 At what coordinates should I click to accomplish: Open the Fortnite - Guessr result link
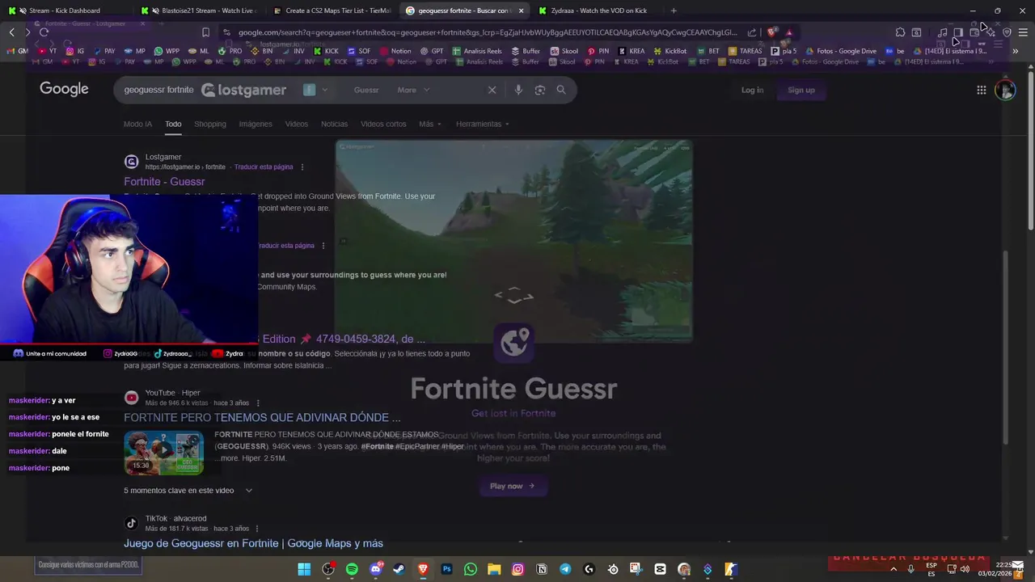164,182
